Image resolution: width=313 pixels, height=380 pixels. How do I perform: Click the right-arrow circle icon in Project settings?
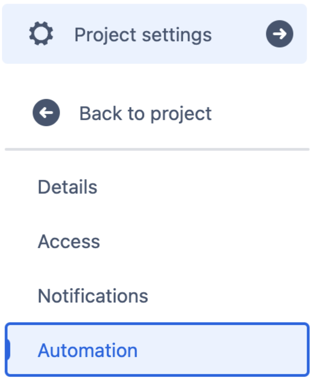coord(280,34)
